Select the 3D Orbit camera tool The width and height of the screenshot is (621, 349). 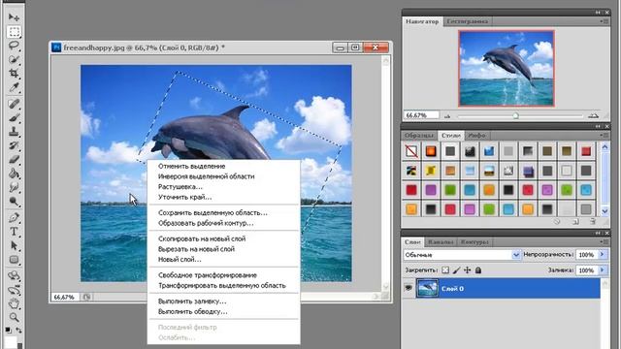14,290
